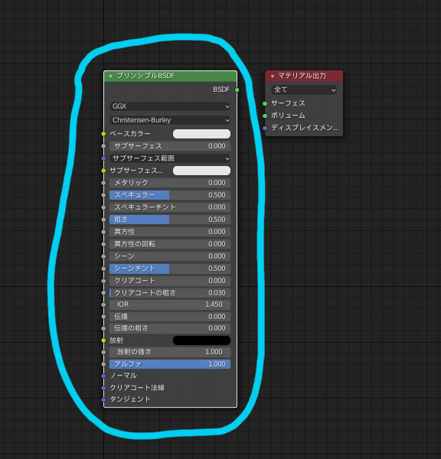This screenshot has height=459, width=441.
Task: Open the Christensen-Burley subsurface method dropdown
Action: pos(170,120)
